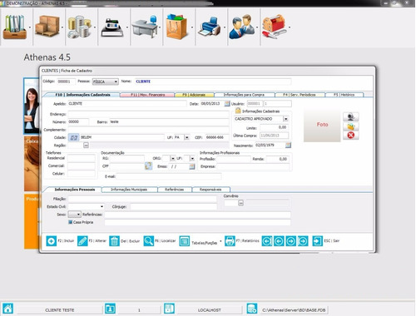This screenshot has width=416, height=316.
Task: Expand the CADASTRO APROVADO dropdown
Action: pyautogui.click(x=285, y=119)
